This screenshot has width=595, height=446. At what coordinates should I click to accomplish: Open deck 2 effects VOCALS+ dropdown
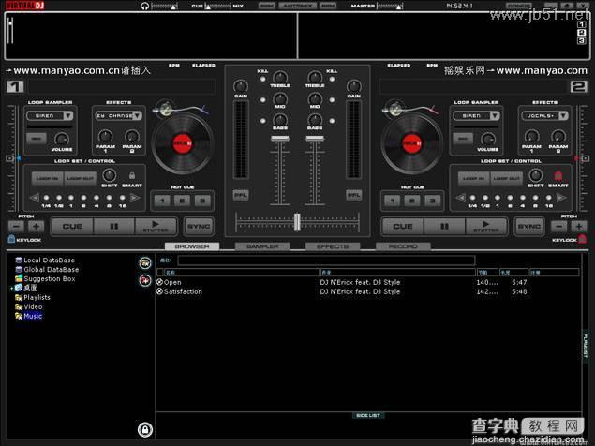pos(563,115)
